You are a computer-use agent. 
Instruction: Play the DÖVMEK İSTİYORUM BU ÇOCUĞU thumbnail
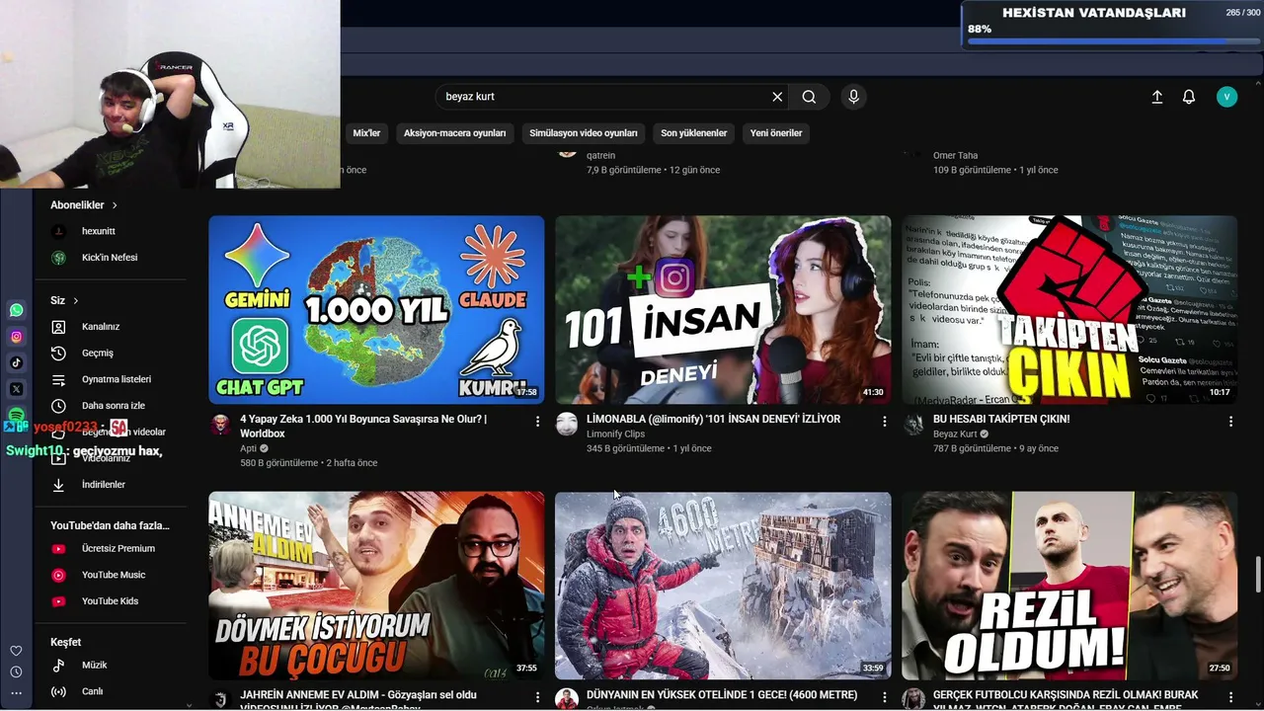(x=376, y=586)
